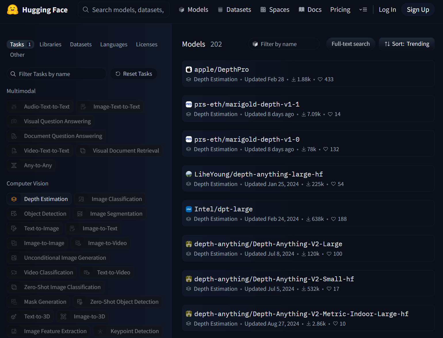Click the Hugging Face logo emoji
Image resolution: width=443 pixels, height=338 pixels.
coord(12,10)
